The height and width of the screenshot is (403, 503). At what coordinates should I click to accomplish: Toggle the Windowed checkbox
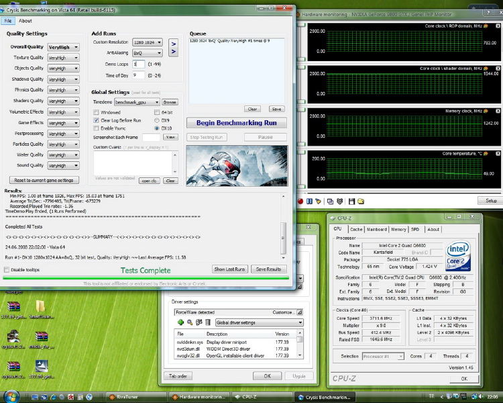96,112
